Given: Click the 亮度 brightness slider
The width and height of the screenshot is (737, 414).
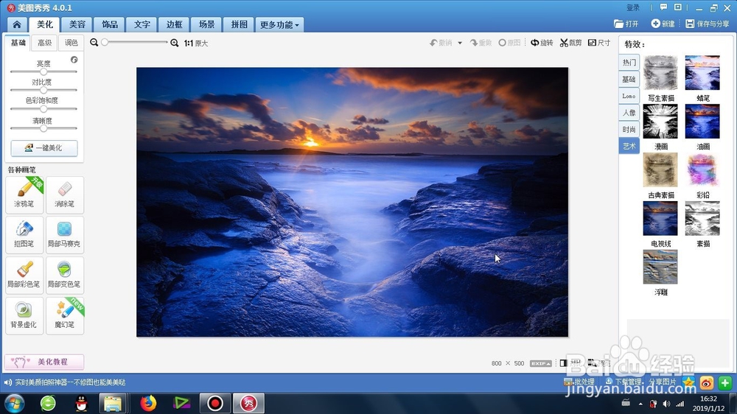Looking at the screenshot, I should 43,72.
